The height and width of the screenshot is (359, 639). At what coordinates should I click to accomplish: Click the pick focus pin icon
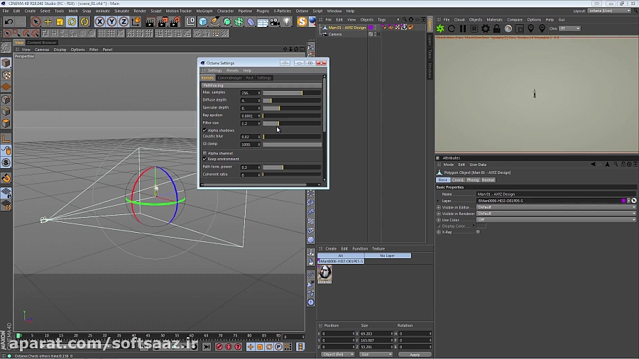click(530, 28)
